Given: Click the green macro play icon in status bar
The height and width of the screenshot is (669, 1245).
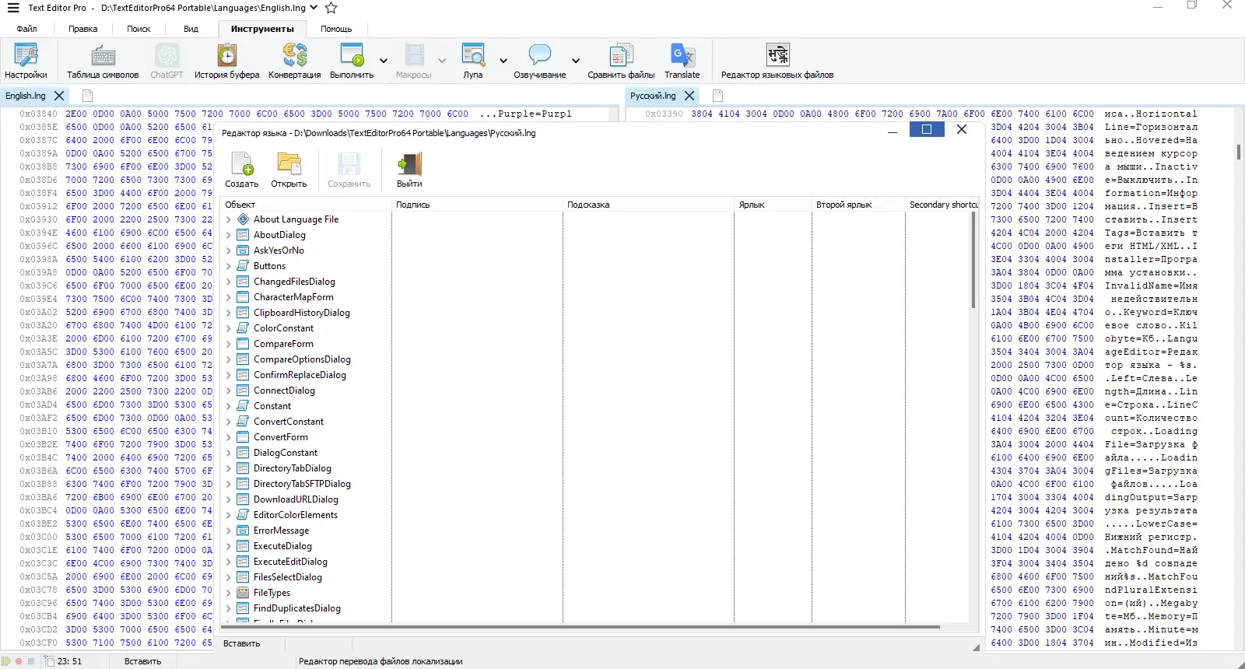Looking at the screenshot, I should (6, 661).
